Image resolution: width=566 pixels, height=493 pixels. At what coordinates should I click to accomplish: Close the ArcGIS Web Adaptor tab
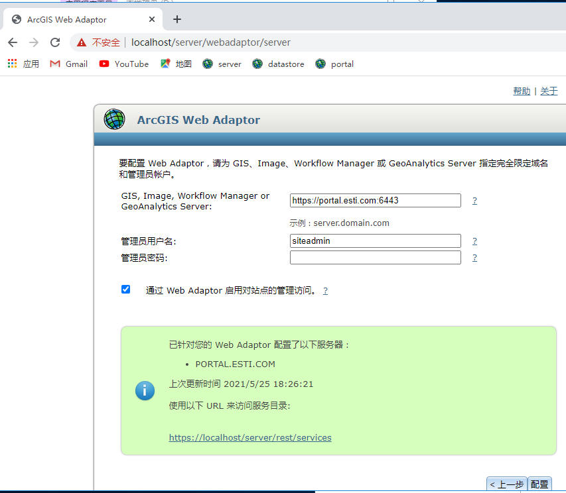tap(152, 19)
